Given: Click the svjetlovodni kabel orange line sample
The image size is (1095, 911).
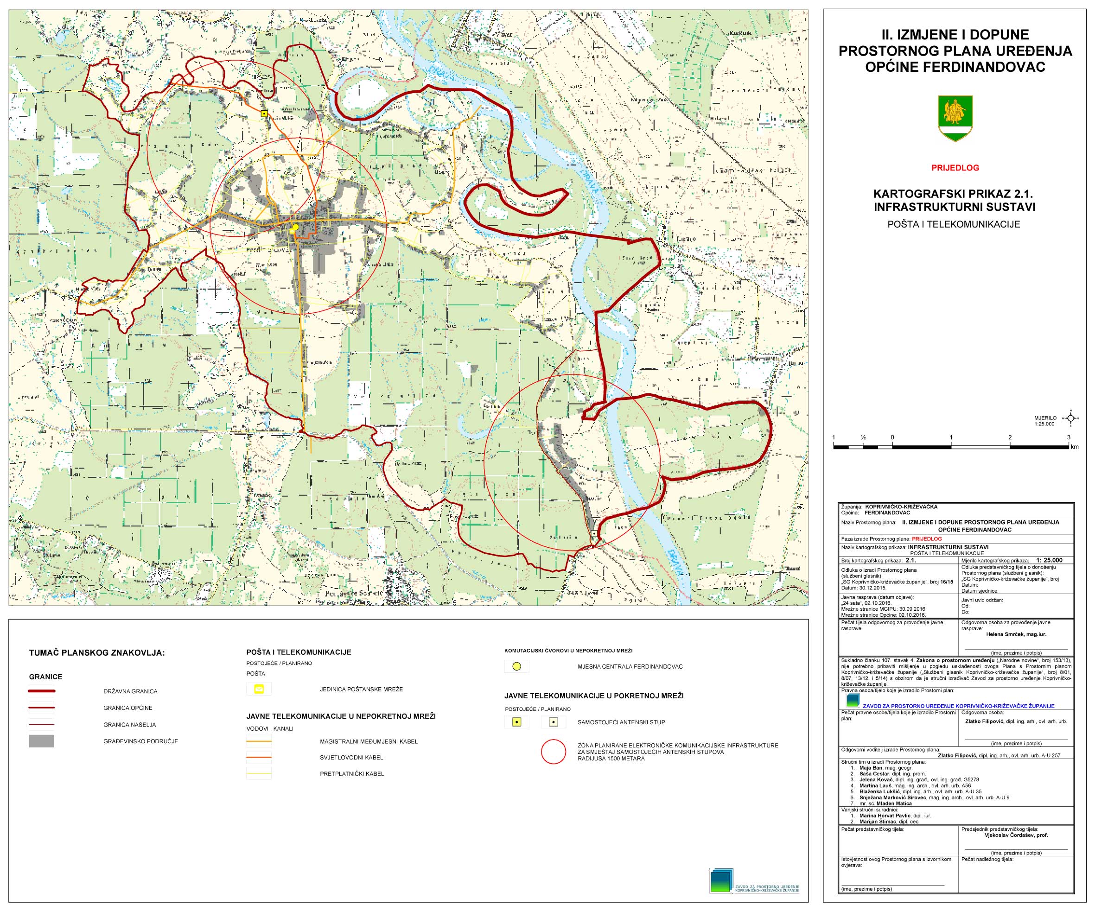Looking at the screenshot, I should click(259, 757).
